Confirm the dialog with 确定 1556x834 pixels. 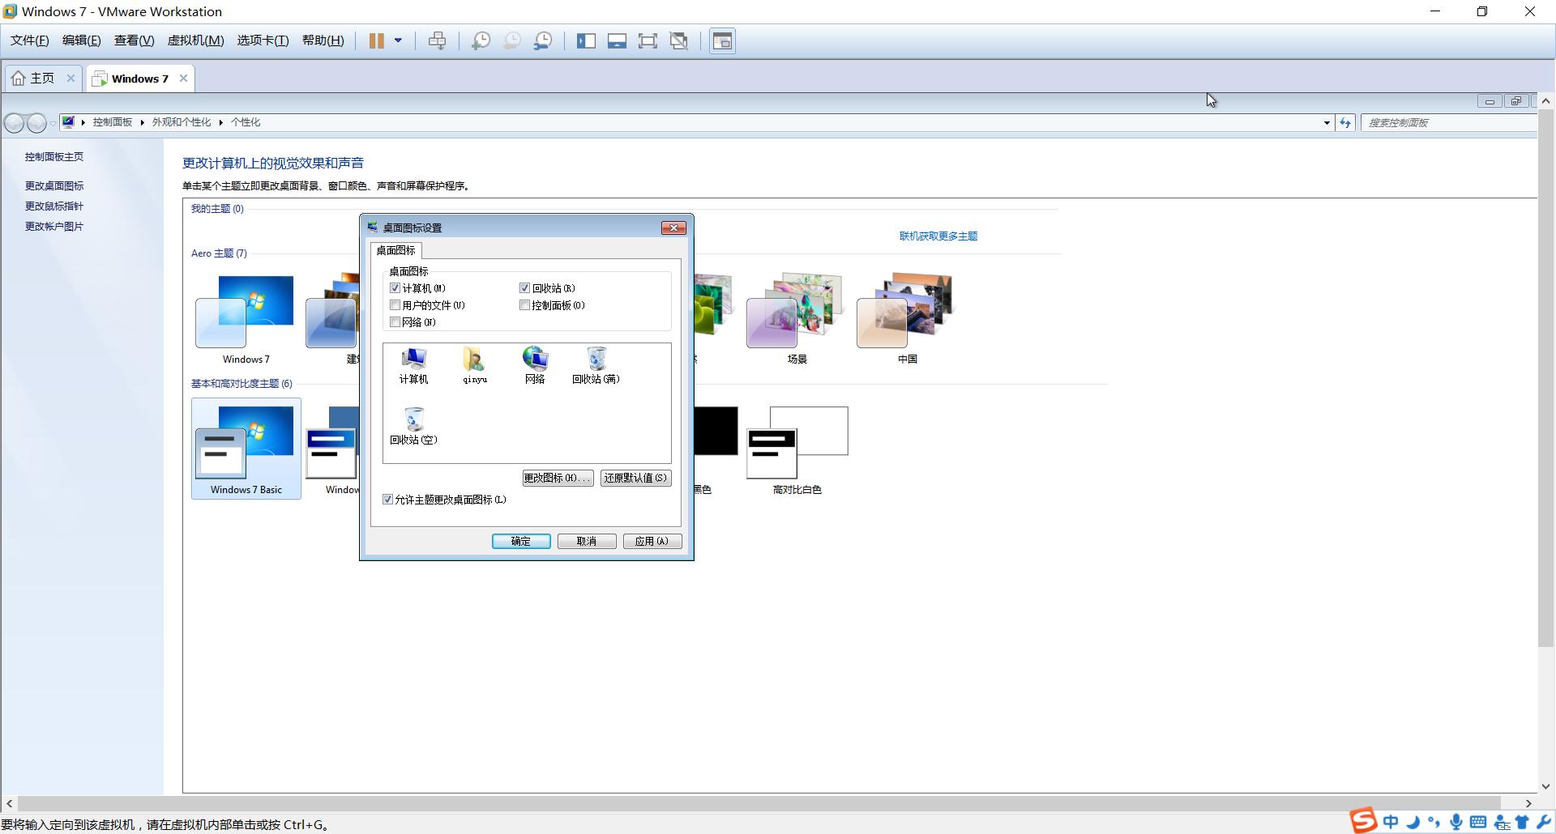coord(521,541)
